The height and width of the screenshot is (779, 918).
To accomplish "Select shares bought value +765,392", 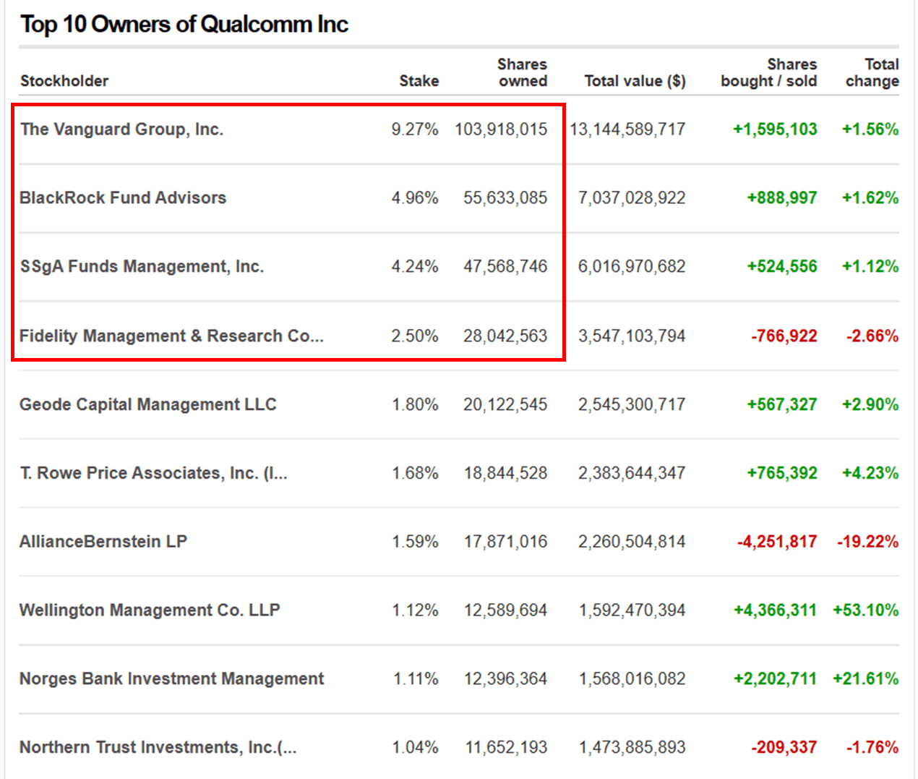I will tap(782, 473).
